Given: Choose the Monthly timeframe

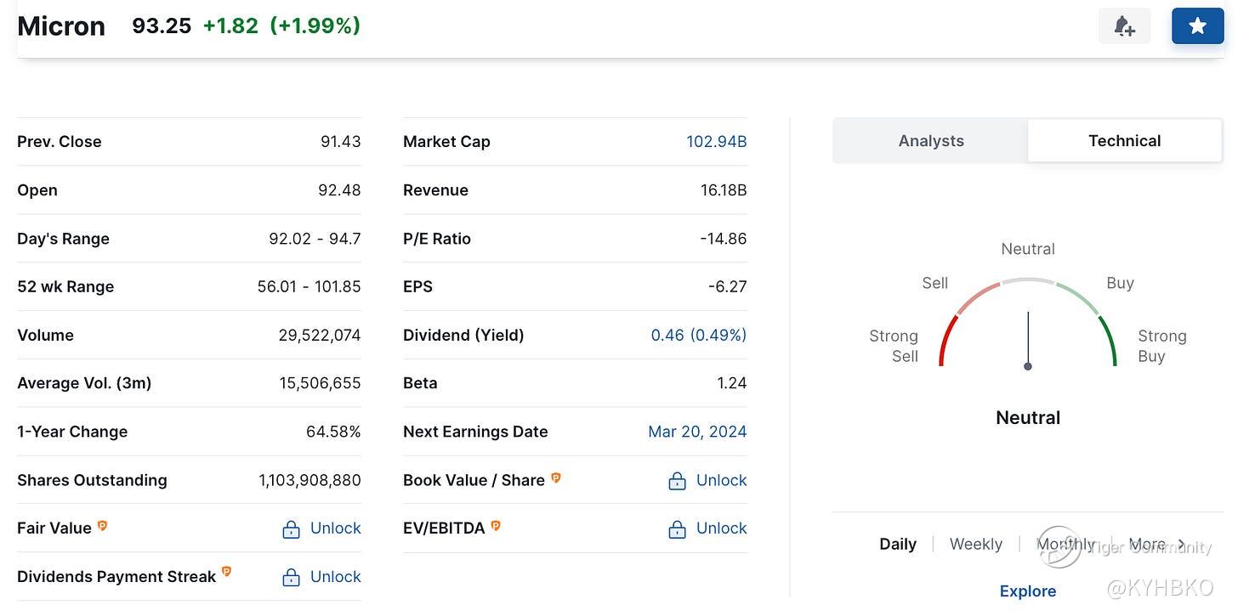Looking at the screenshot, I should (1065, 544).
